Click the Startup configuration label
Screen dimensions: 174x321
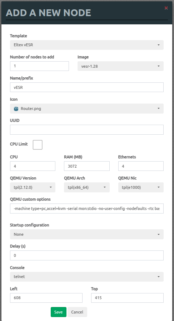coord(29,225)
